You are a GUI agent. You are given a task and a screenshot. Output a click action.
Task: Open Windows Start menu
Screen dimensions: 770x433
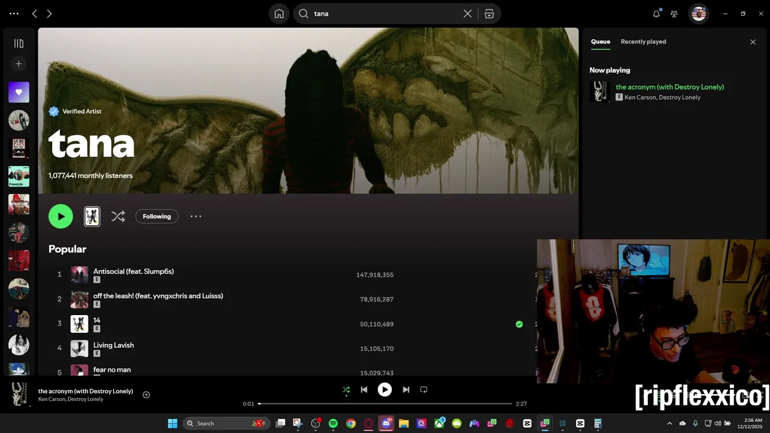173,423
